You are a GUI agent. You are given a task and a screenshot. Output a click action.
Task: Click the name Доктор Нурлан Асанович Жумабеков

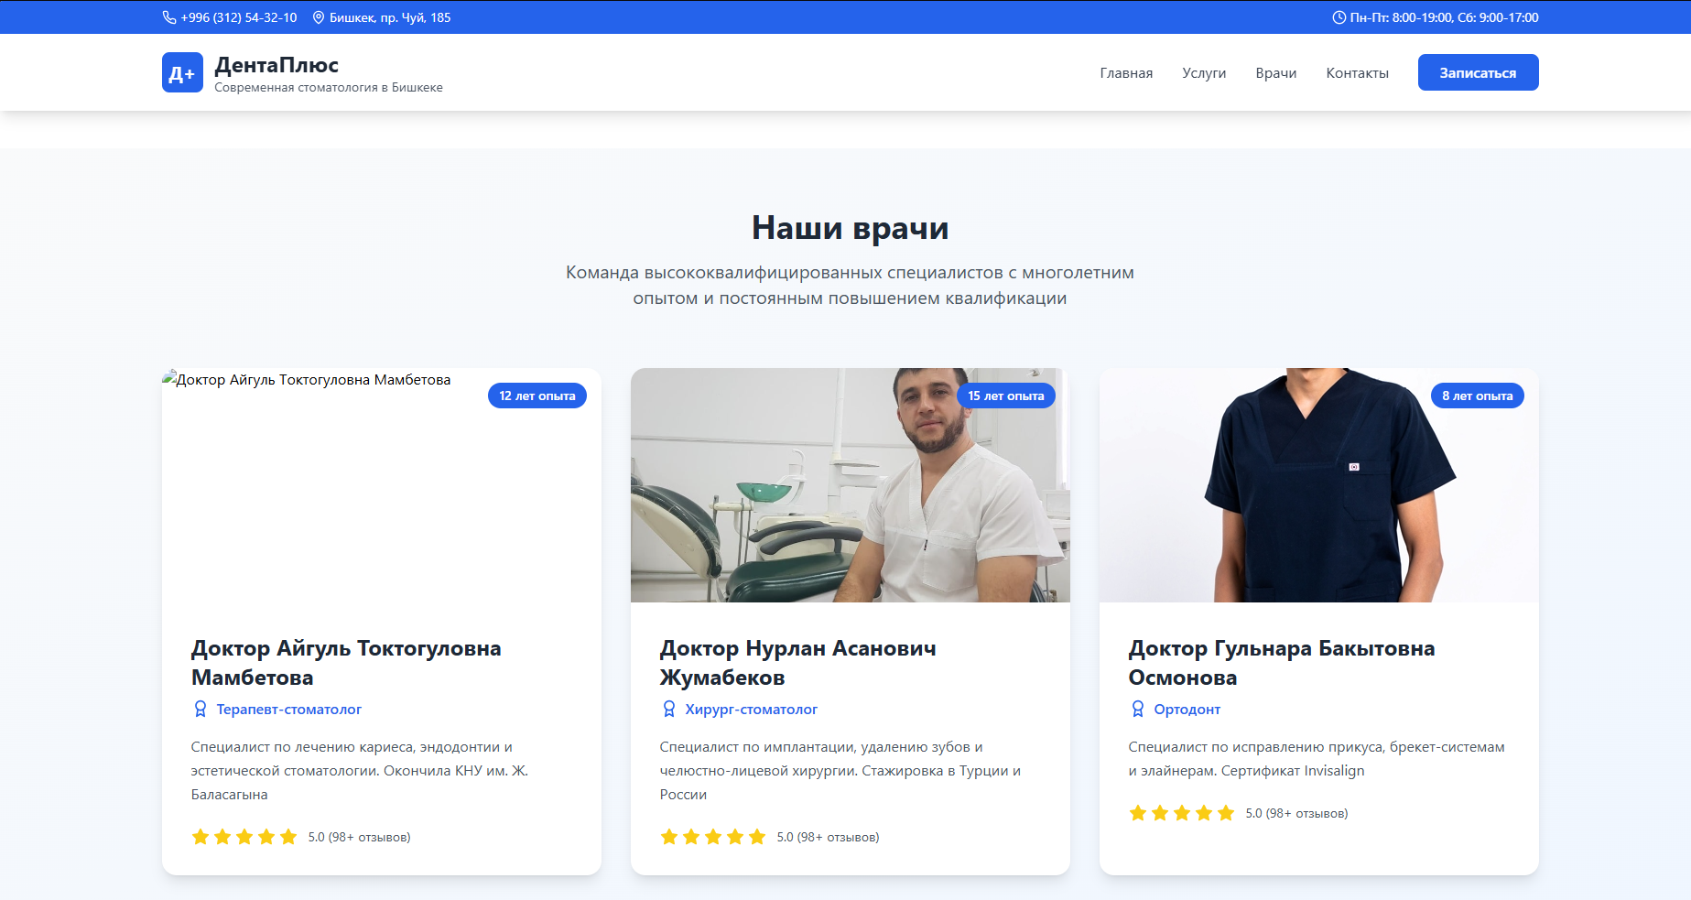click(798, 663)
